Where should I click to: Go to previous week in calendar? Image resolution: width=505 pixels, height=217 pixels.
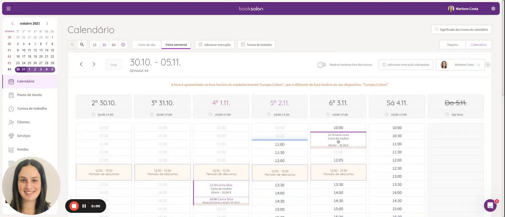coord(81,64)
